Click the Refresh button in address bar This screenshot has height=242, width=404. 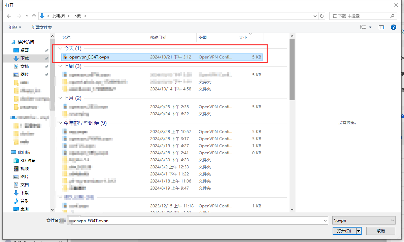322,16
